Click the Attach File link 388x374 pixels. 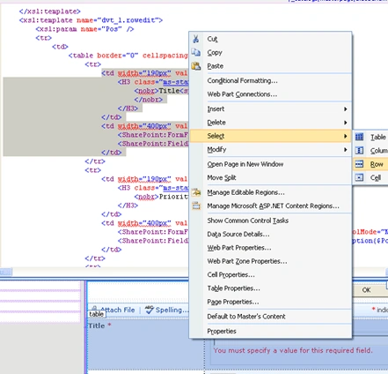tap(118, 310)
